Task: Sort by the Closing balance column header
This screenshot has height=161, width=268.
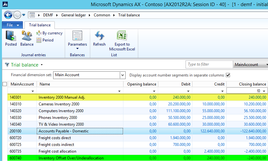Action: click(x=247, y=84)
